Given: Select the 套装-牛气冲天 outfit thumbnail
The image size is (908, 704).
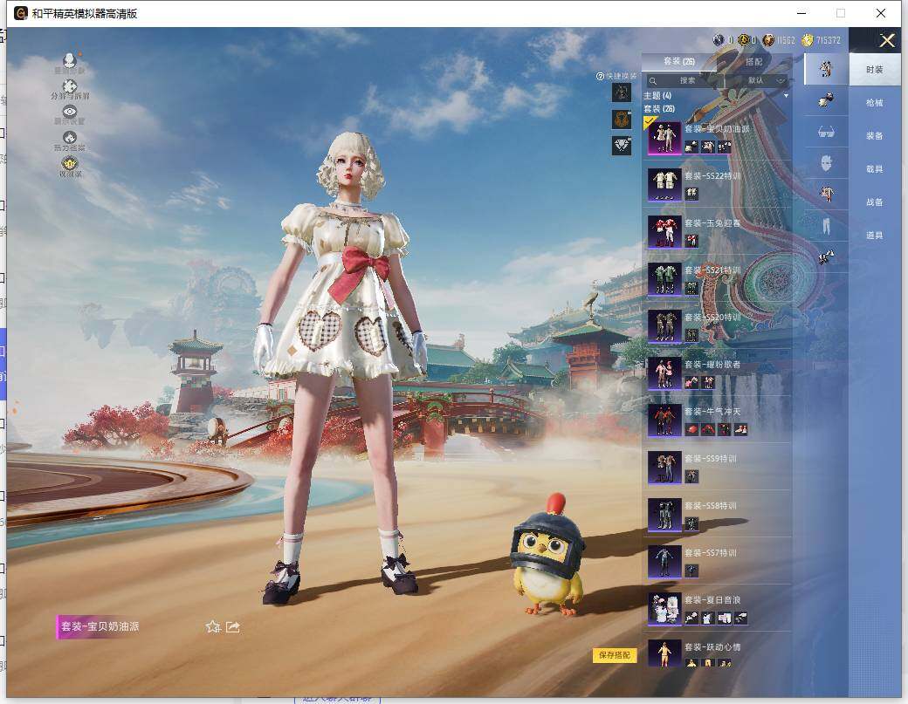Looking at the screenshot, I should click(x=664, y=420).
